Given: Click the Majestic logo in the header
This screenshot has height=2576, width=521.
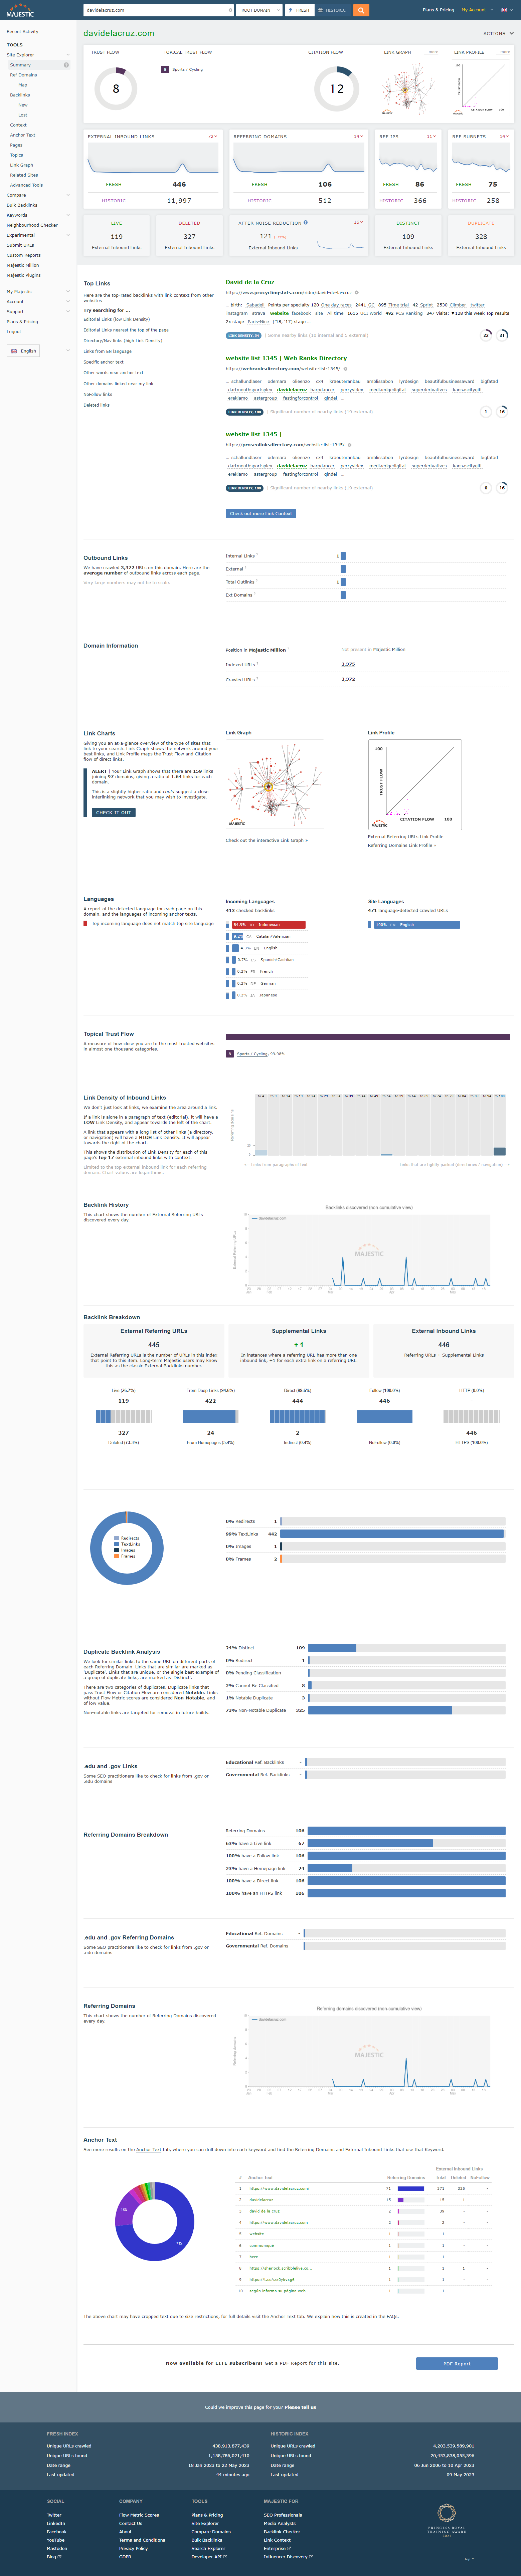Looking at the screenshot, I should pos(20,10).
